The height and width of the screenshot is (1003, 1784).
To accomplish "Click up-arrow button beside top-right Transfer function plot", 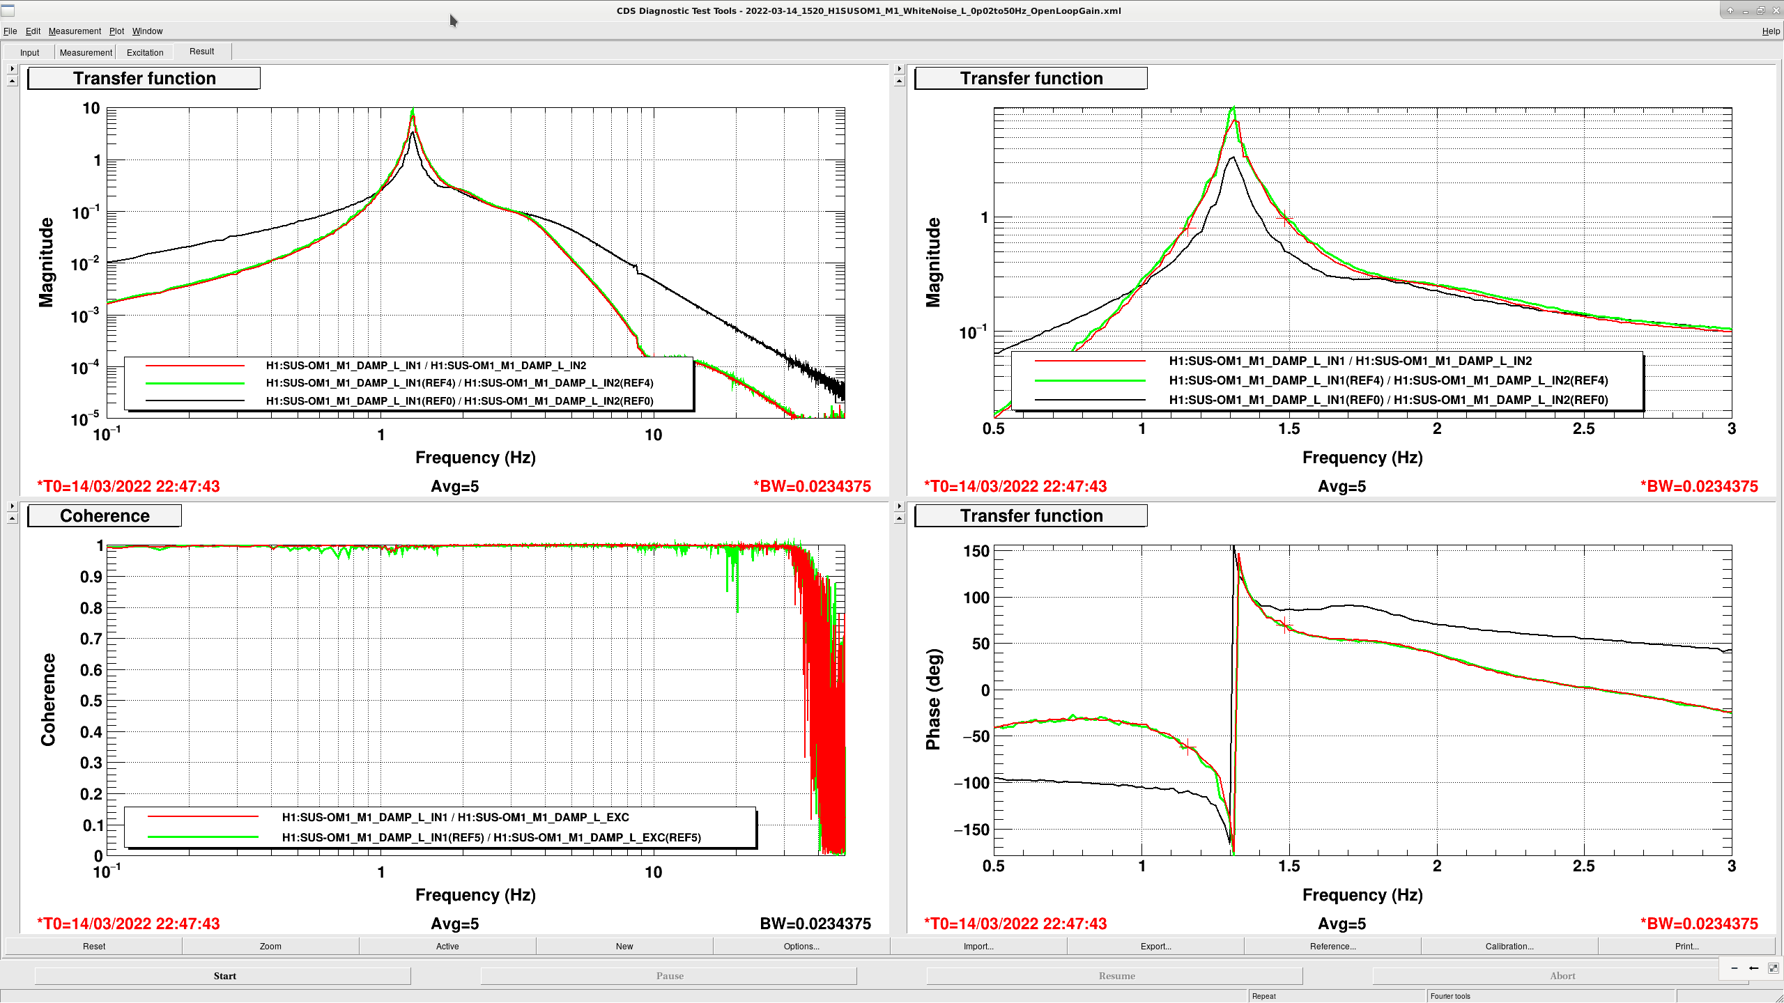I will 899,81.
